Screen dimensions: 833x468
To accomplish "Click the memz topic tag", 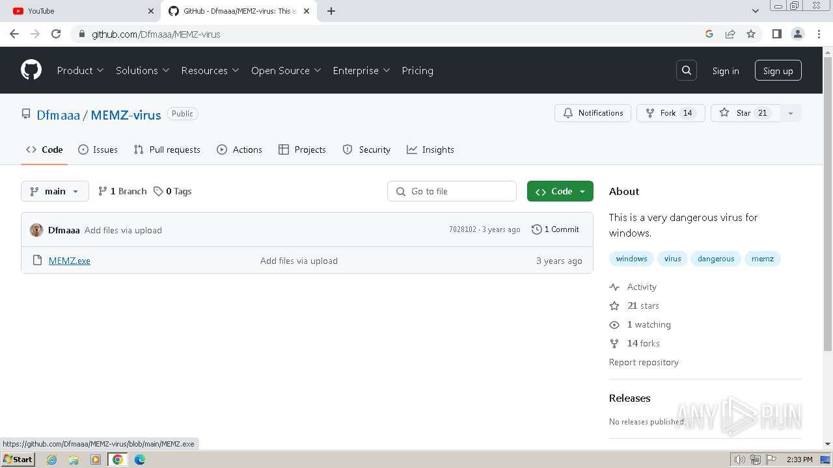I will [763, 259].
